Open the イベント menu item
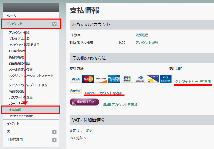The height and width of the screenshot is (149, 214). pos(13,124)
